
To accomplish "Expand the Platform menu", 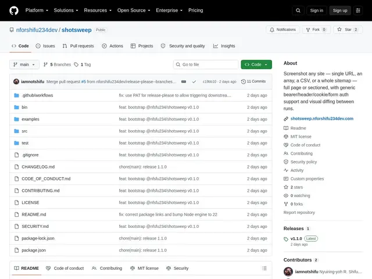I will tap(37, 10).
